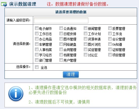
Task: Check the 资源申请 checkbox
Action: [x=85, y=39]
